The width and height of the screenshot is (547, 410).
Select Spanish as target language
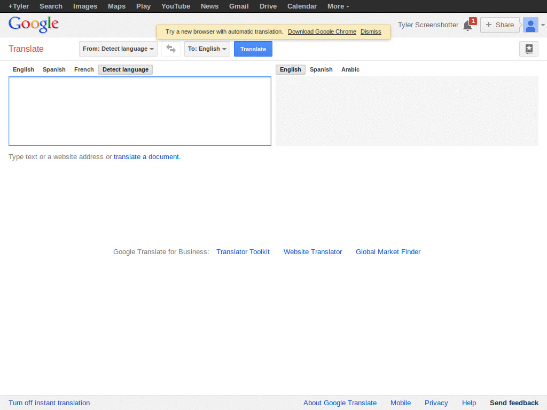pos(321,69)
